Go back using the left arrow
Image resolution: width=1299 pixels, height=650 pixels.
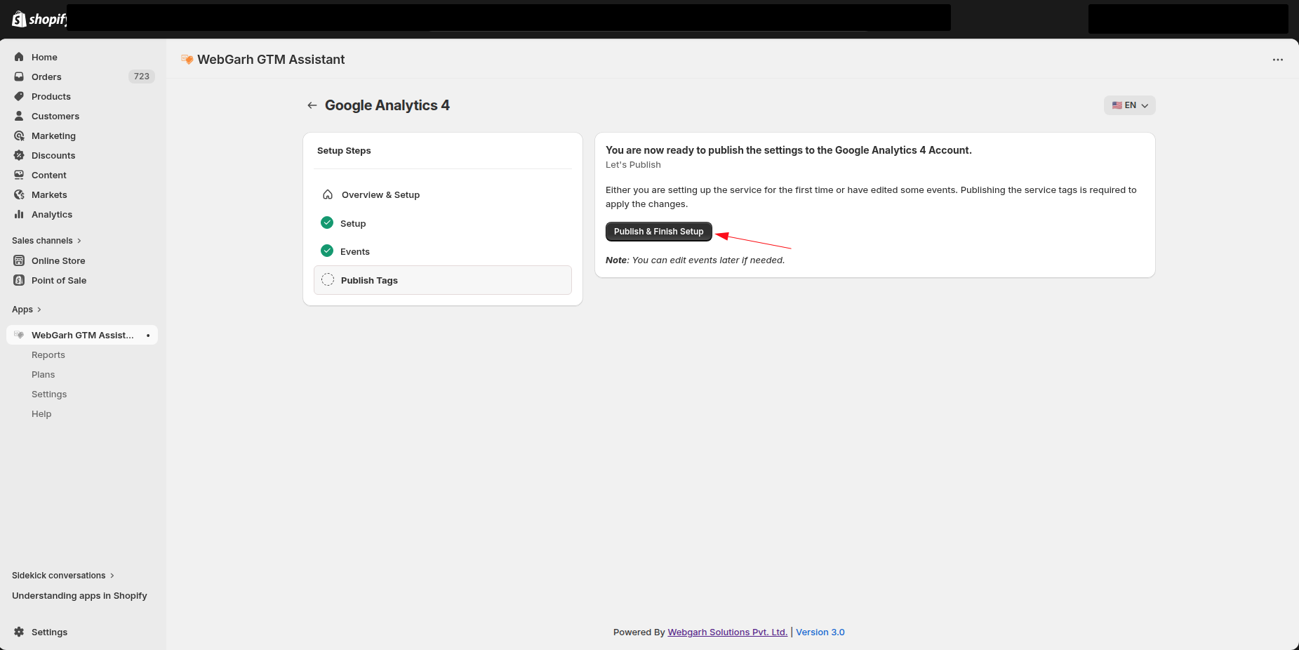coord(312,105)
